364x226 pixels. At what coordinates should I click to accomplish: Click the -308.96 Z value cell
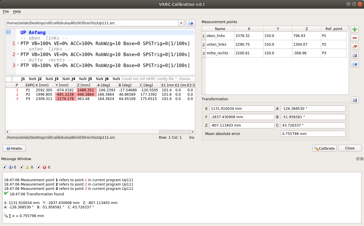click(x=307, y=53)
